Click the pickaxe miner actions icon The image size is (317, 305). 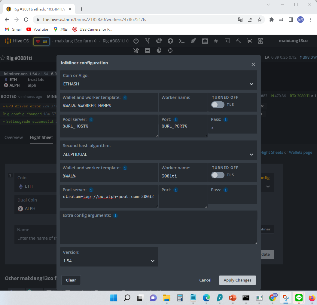click(x=238, y=41)
